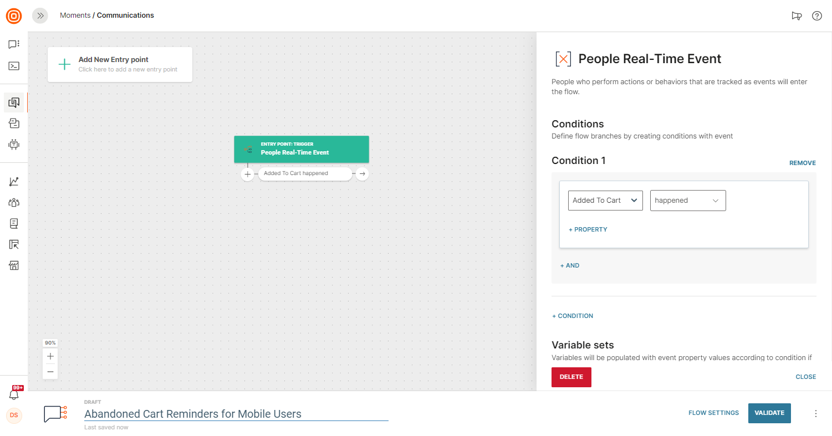Viewport: 832px width, 436px height.
Task: Open the three-dot more options menu
Action: tap(815, 413)
